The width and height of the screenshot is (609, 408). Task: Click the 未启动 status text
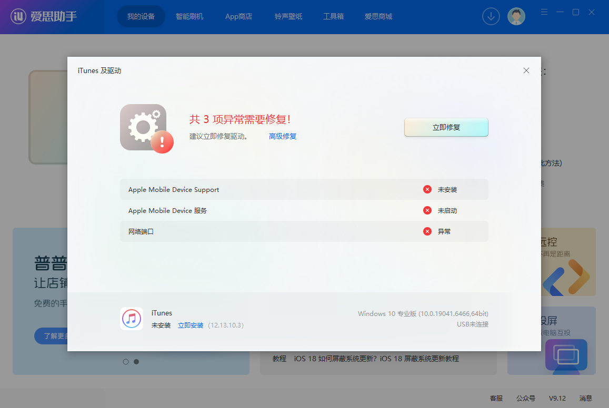447,211
